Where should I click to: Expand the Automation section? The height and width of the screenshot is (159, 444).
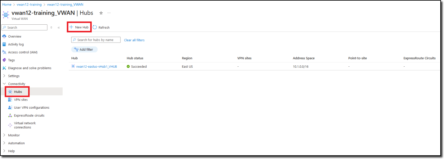click(4, 143)
